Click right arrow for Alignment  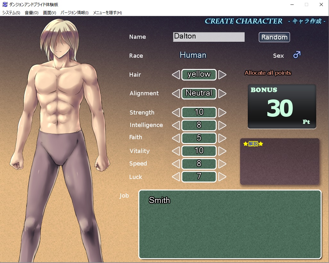click(222, 94)
